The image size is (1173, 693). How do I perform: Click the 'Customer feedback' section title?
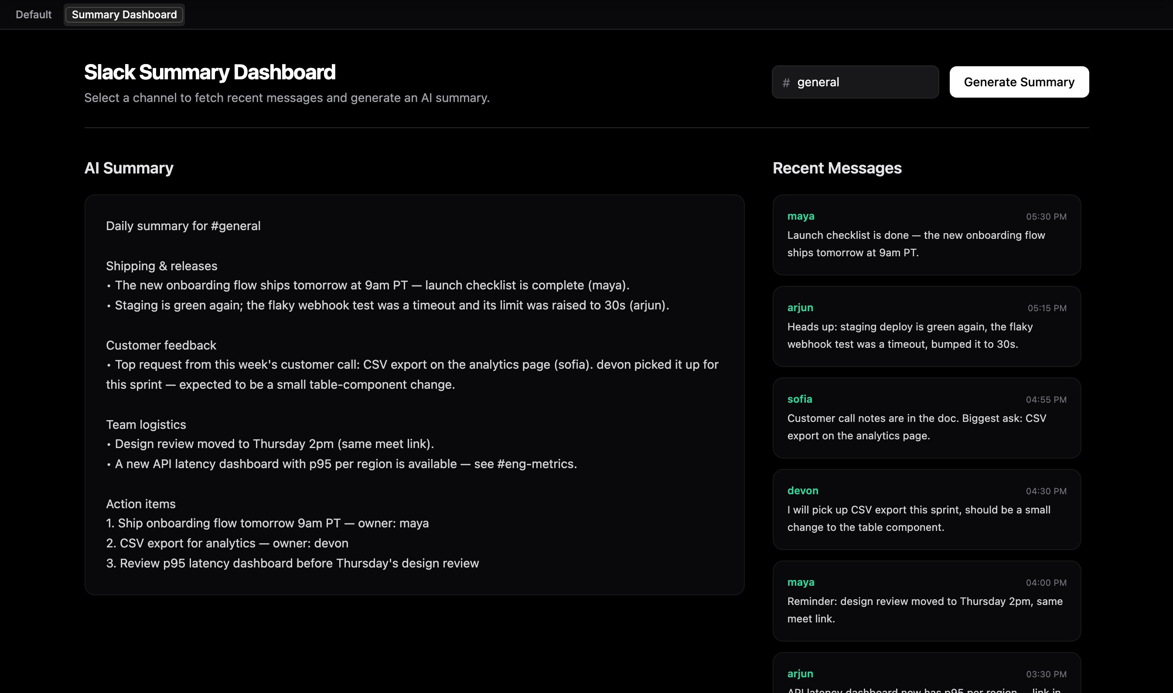pos(161,345)
